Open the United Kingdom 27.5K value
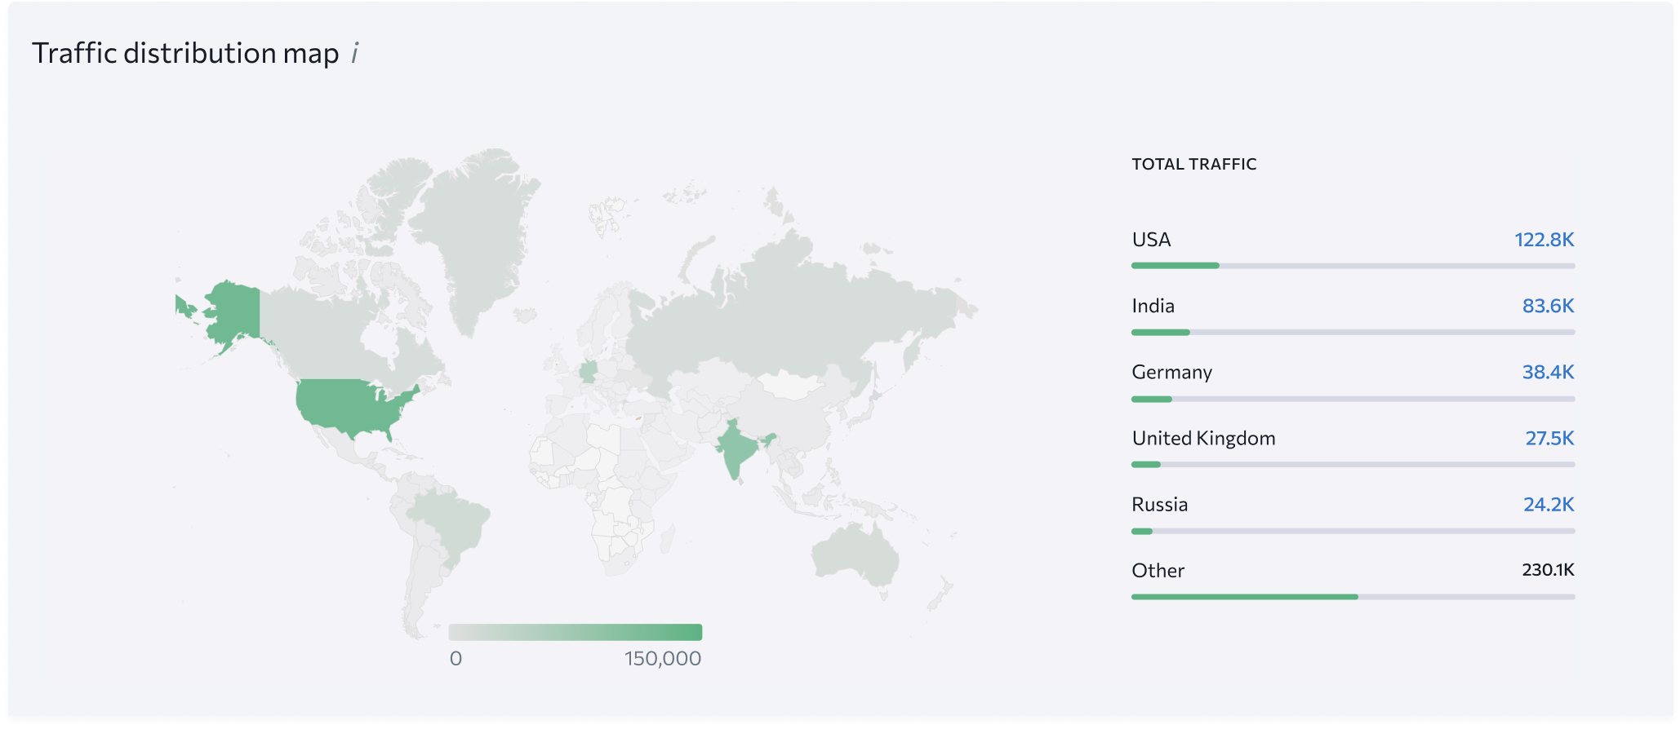1680x729 pixels. (1549, 438)
